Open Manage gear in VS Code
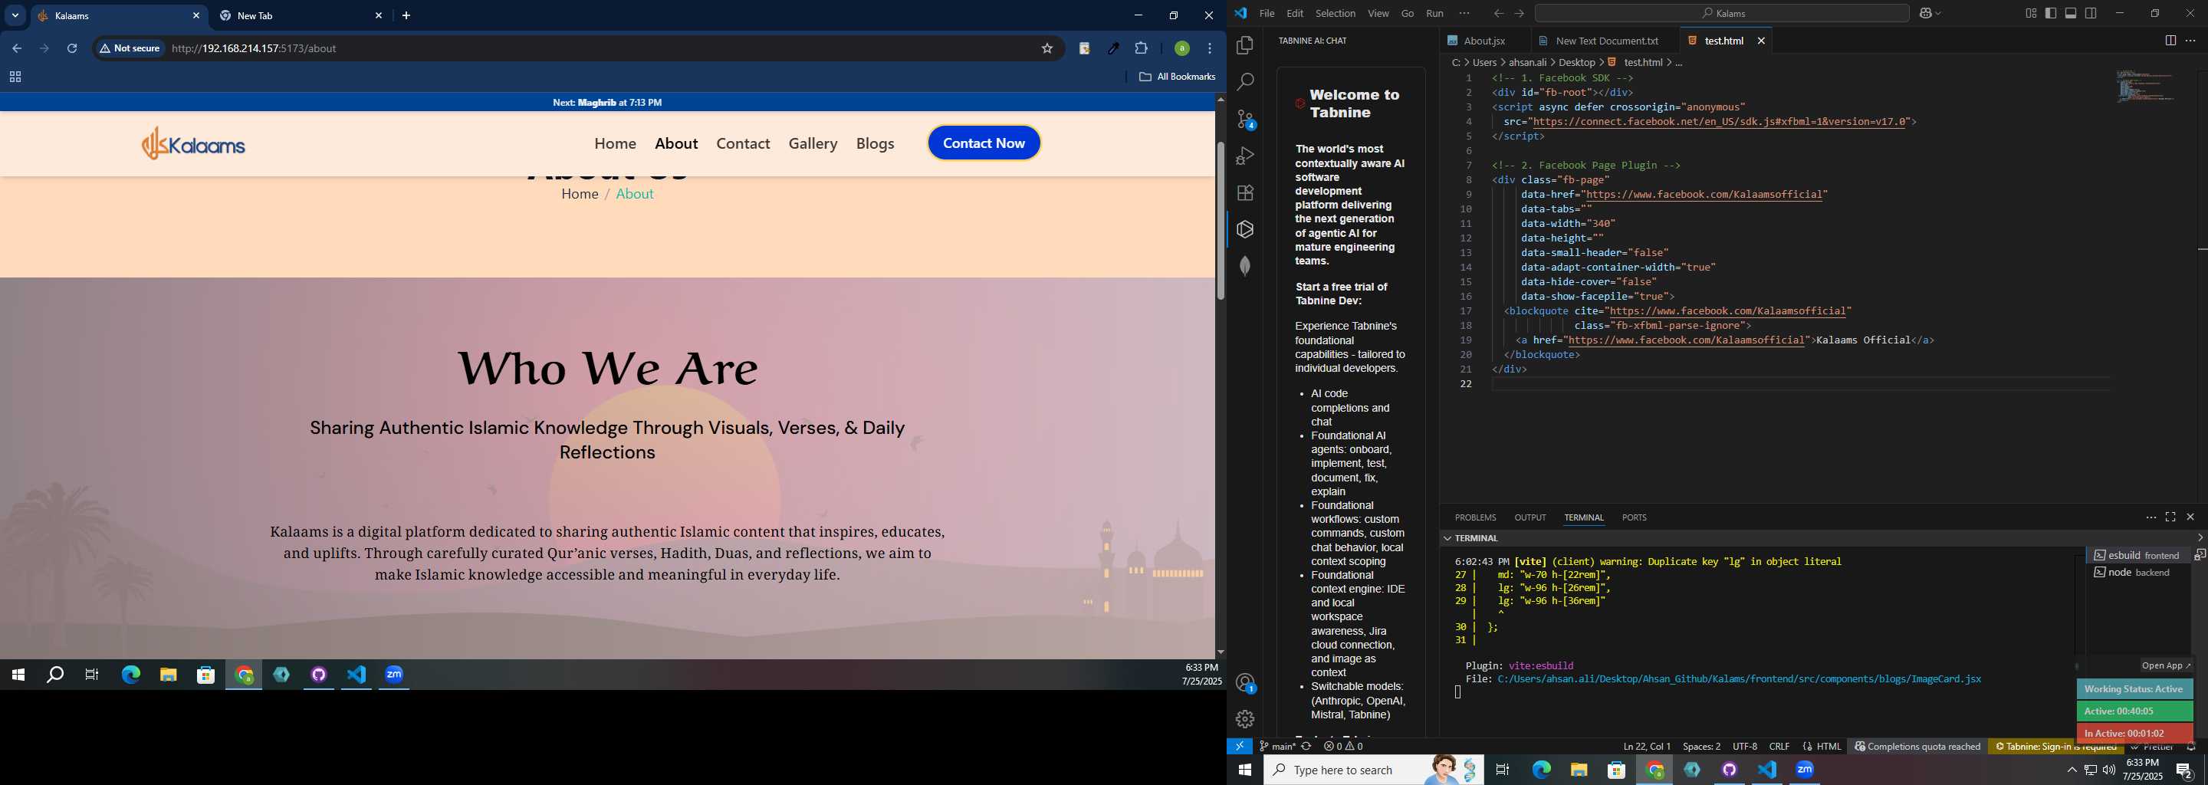Viewport: 2208px width, 785px height. click(1244, 719)
